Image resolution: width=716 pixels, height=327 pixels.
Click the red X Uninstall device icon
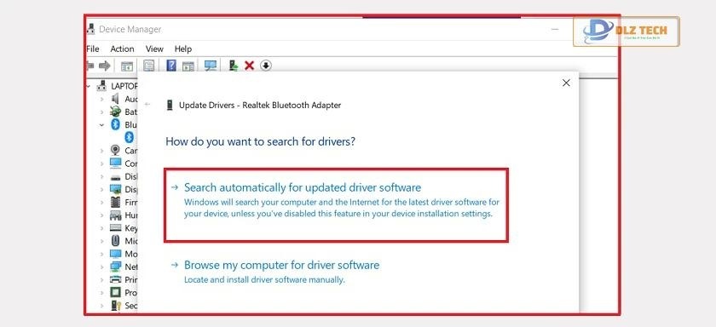(249, 66)
